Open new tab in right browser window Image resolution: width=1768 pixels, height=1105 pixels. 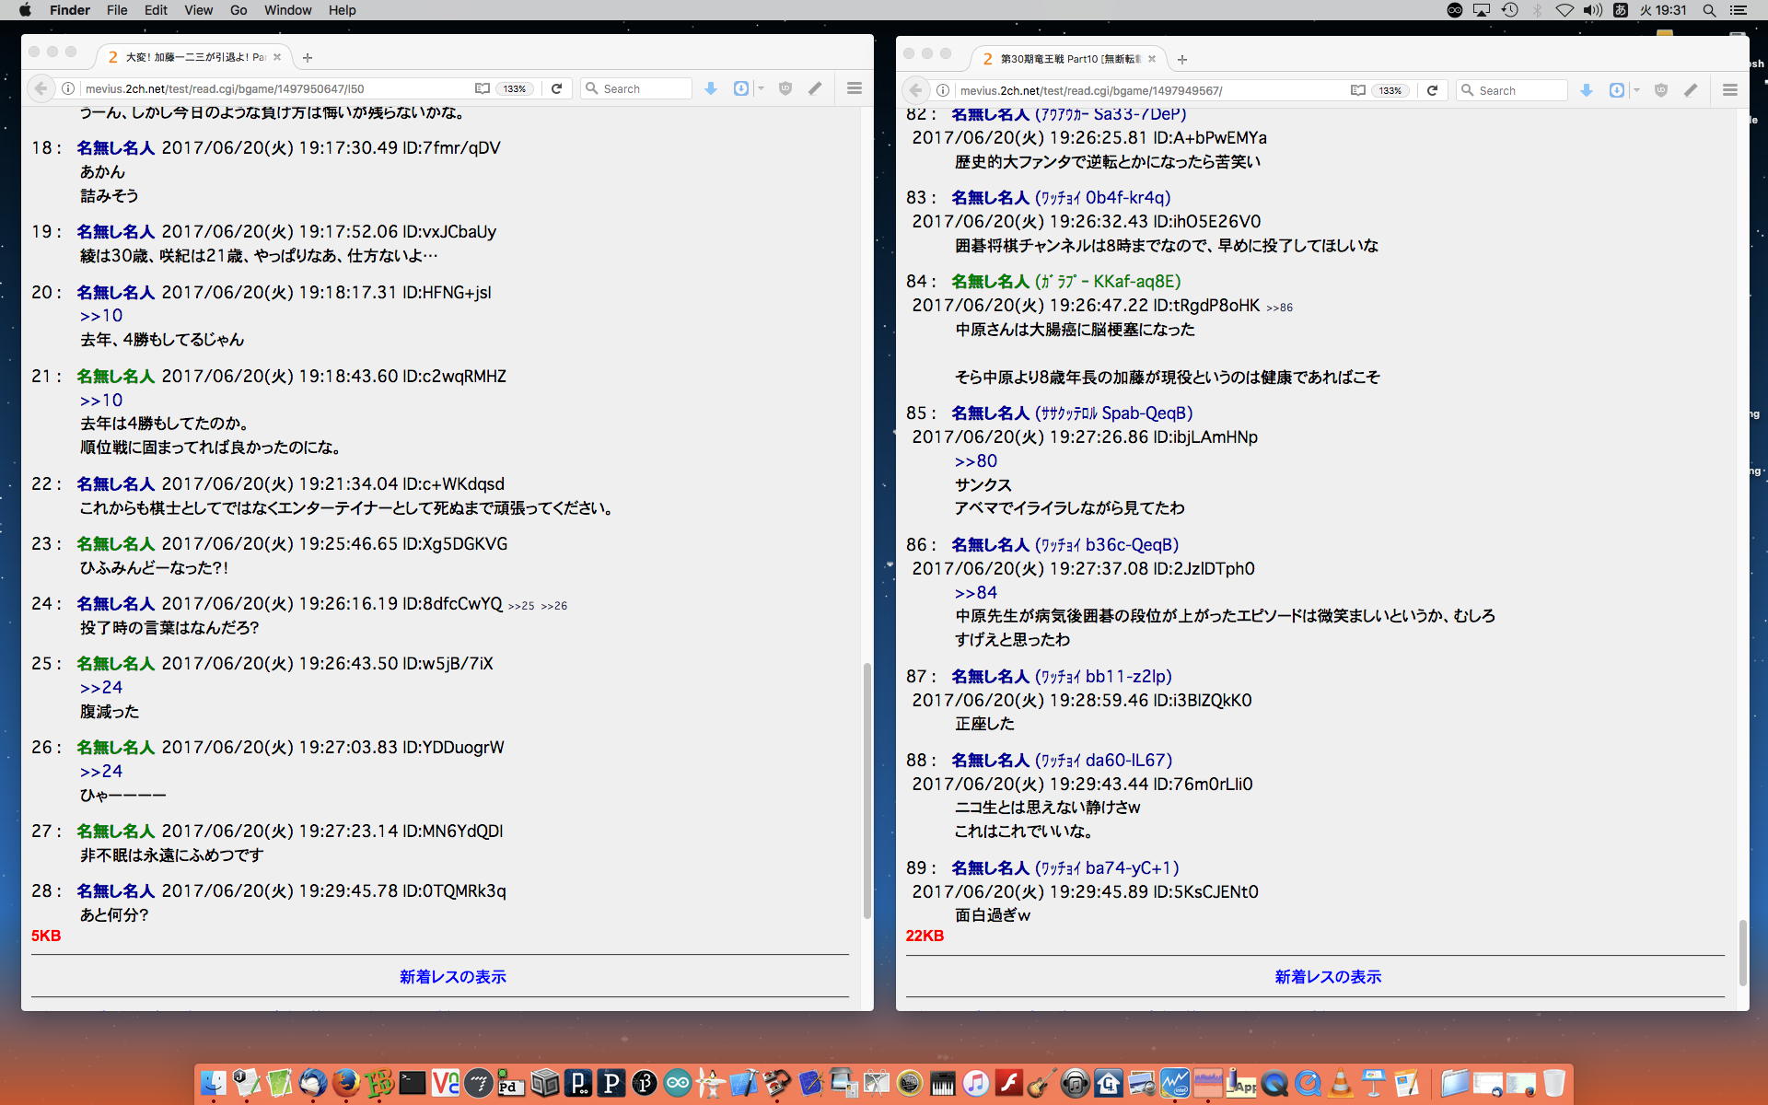[x=1182, y=59]
